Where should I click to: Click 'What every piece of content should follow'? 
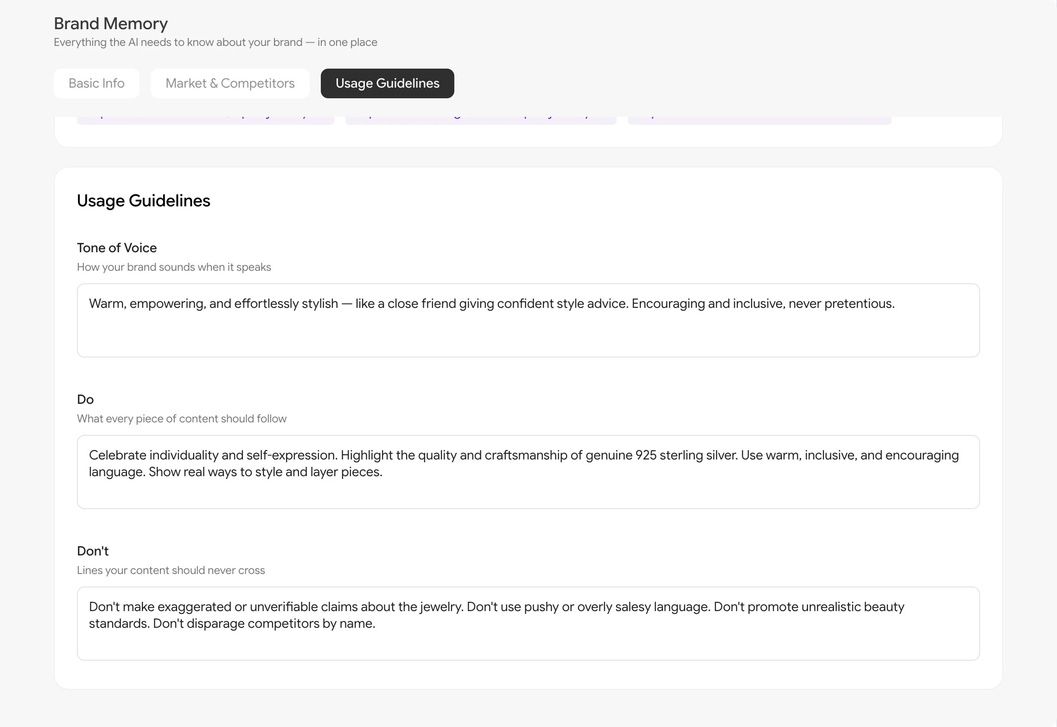point(182,419)
